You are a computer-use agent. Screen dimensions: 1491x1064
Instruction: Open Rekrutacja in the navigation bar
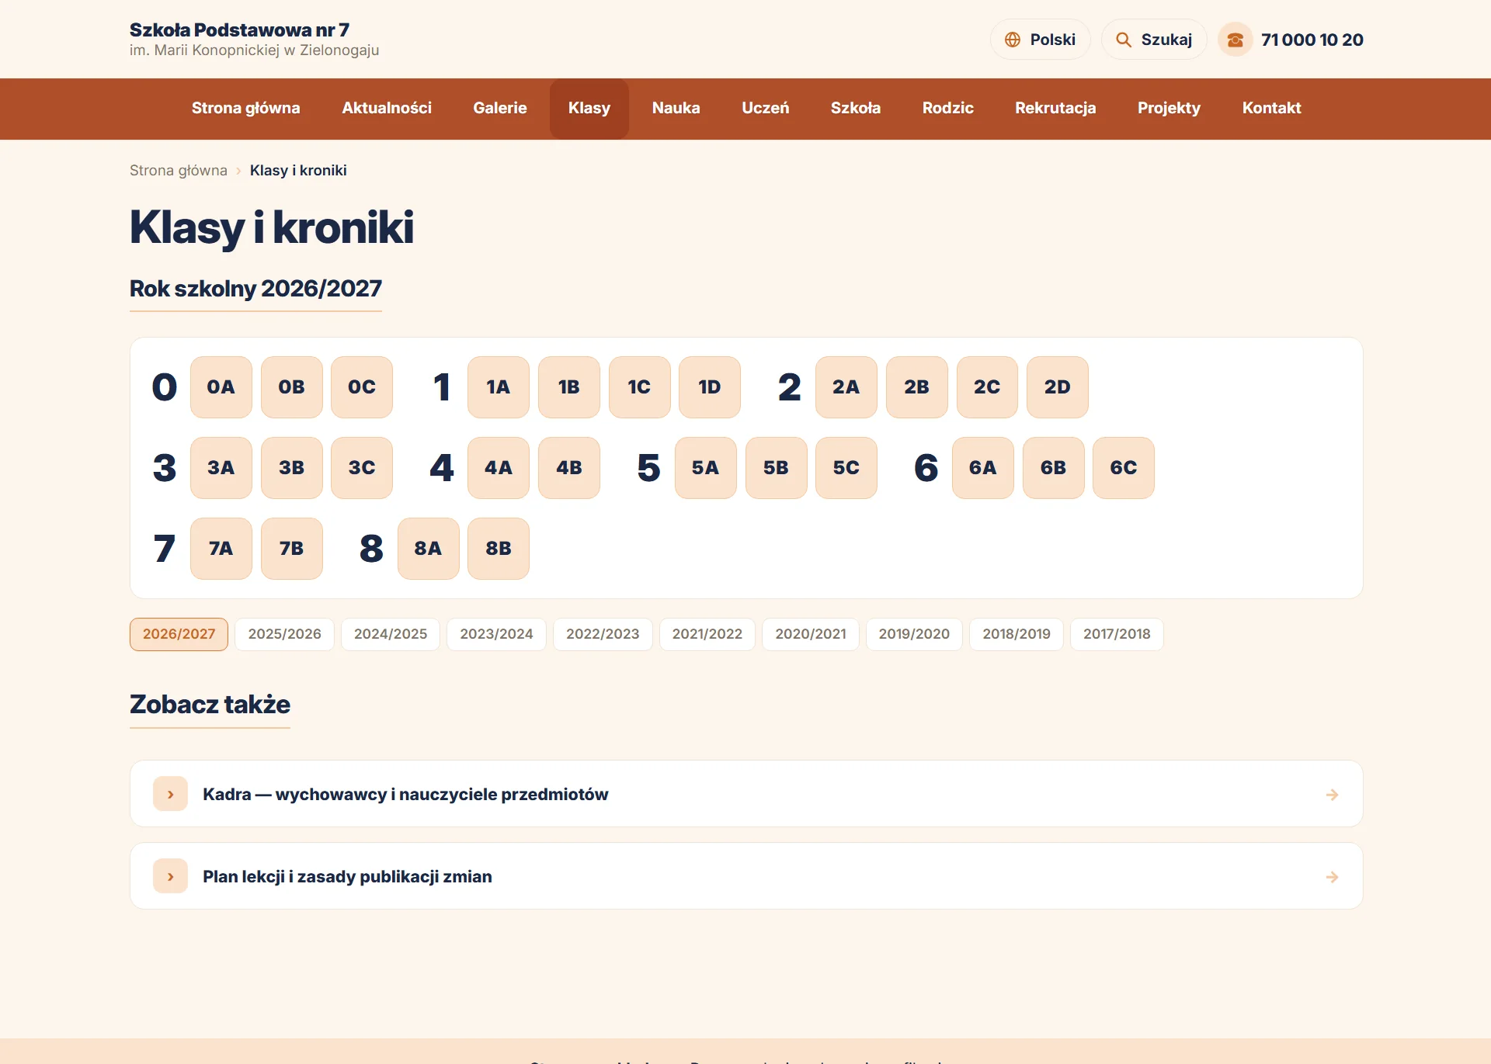click(x=1055, y=109)
